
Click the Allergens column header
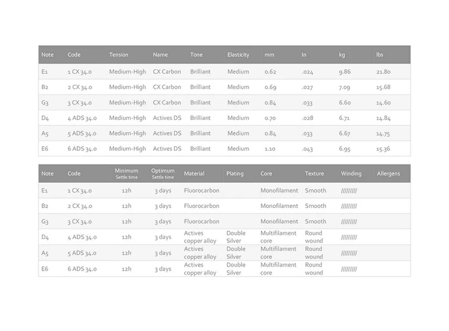(389, 173)
